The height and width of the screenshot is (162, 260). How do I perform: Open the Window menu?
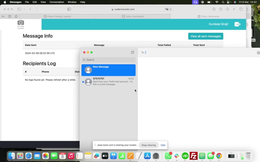coord(72,2)
